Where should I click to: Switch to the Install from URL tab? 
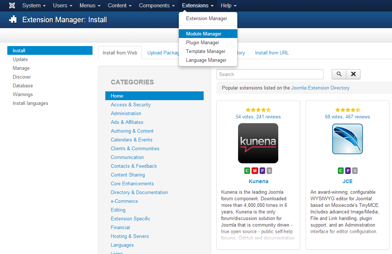click(x=272, y=53)
